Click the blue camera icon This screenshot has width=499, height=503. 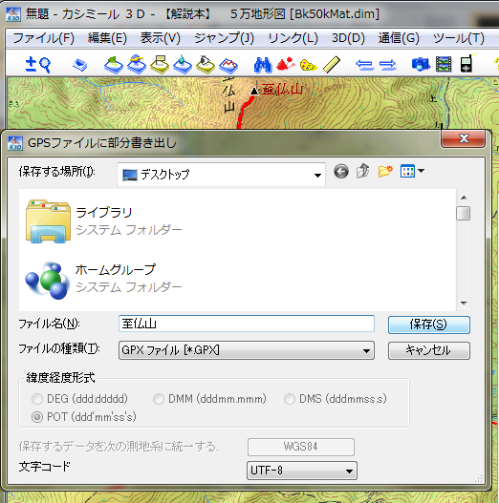[421, 64]
